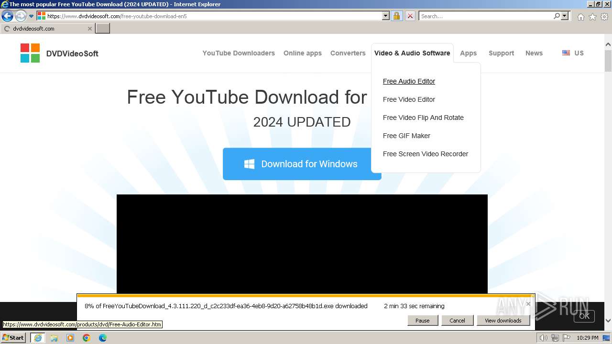Click the vertical scrollbar thumb
The height and width of the screenshot is (344, 612).
click(608, 61)
